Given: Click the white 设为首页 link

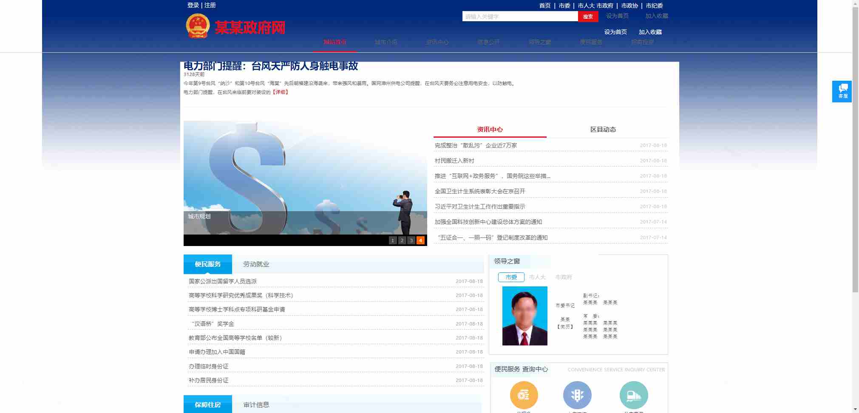Looking at the screenshot, I should tap(615, 32).
